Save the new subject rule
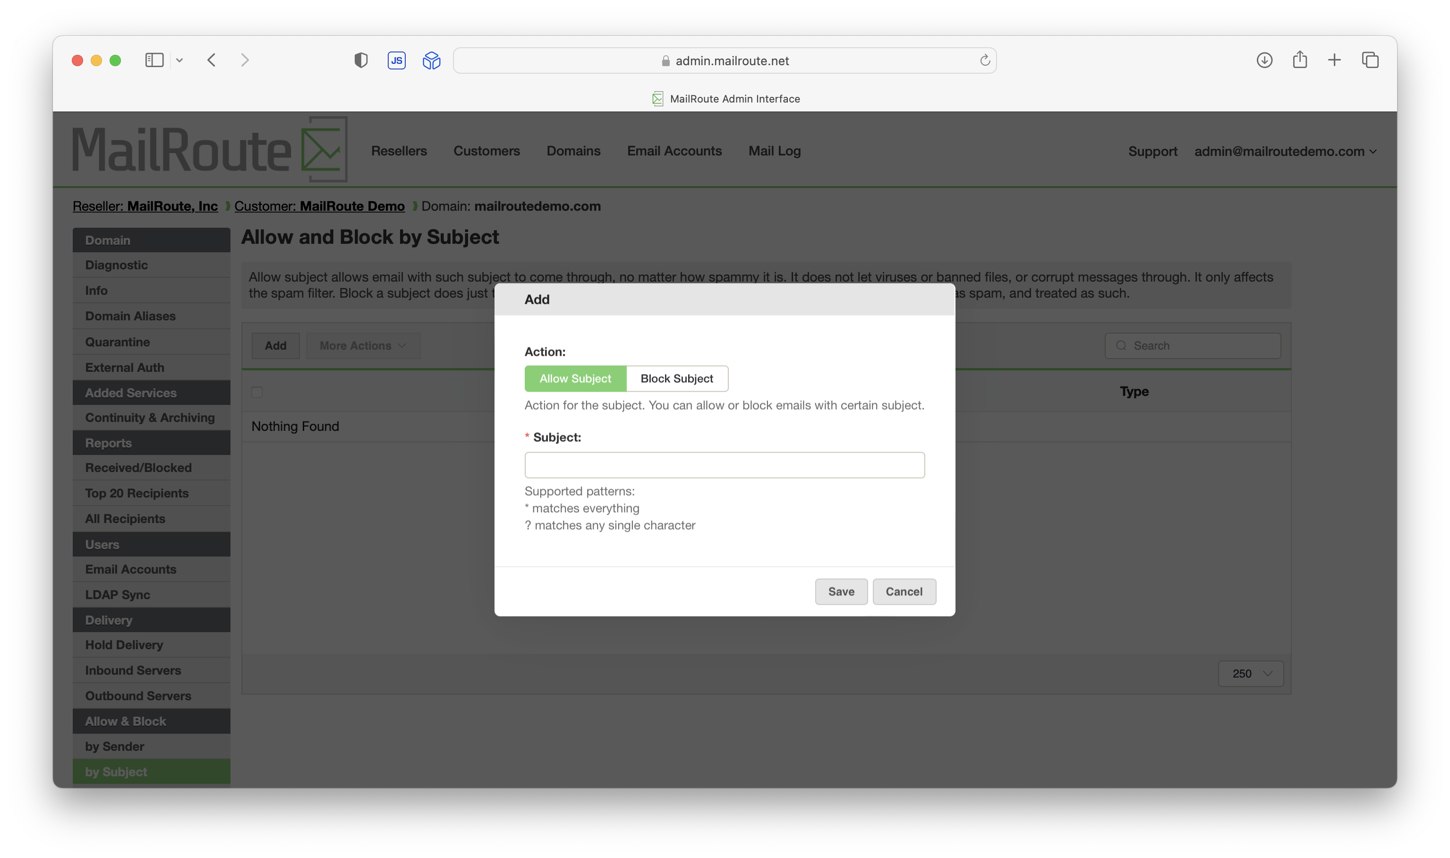The width and height of the screenshot is (1450, 858). [x=841, y=592]
